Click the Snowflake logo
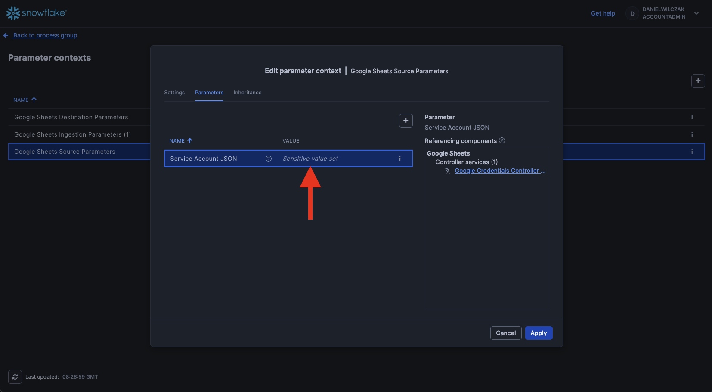The image size is (712, 392). pos(36,13)
